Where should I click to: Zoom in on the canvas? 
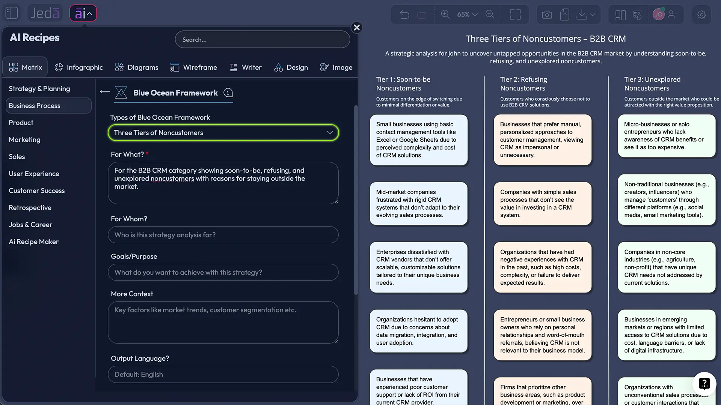[445, 14]
